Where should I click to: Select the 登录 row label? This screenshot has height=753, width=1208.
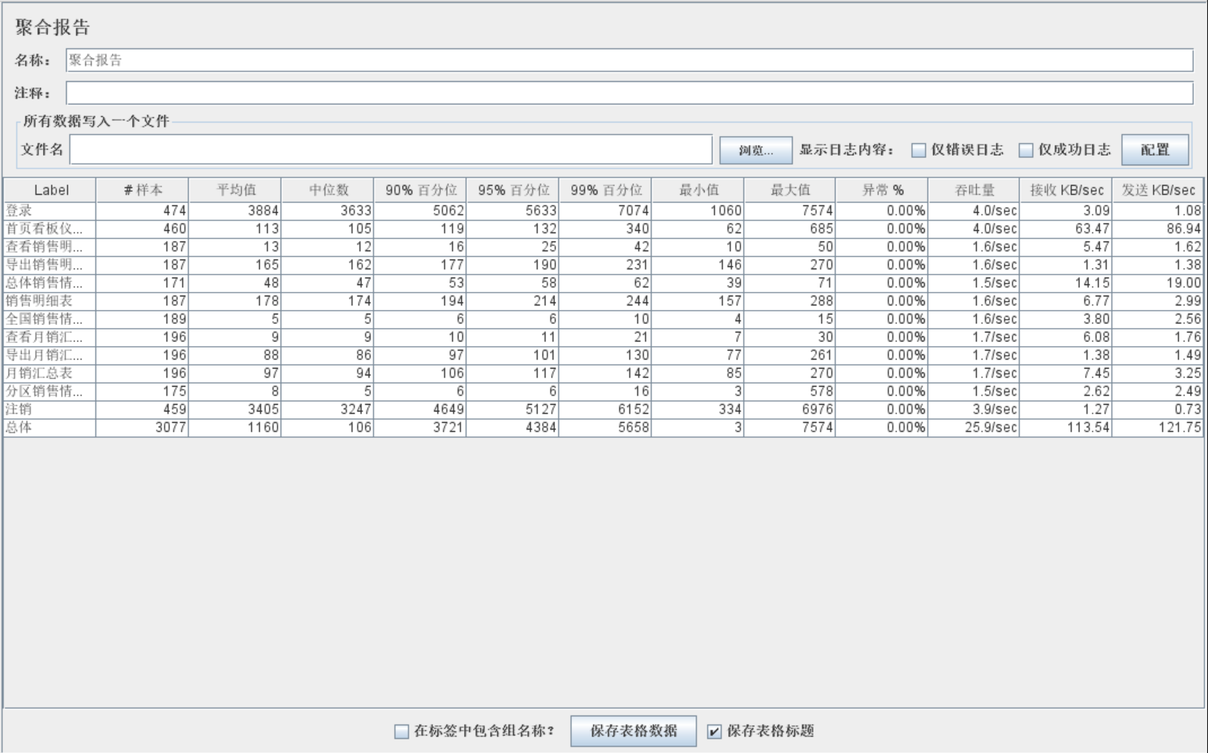tap(20, 211)
